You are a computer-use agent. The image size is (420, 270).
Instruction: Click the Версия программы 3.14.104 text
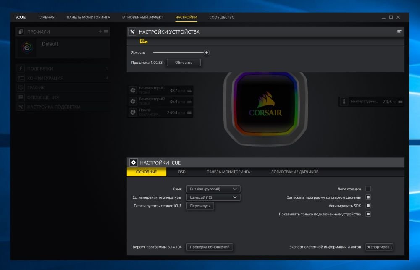157,247
